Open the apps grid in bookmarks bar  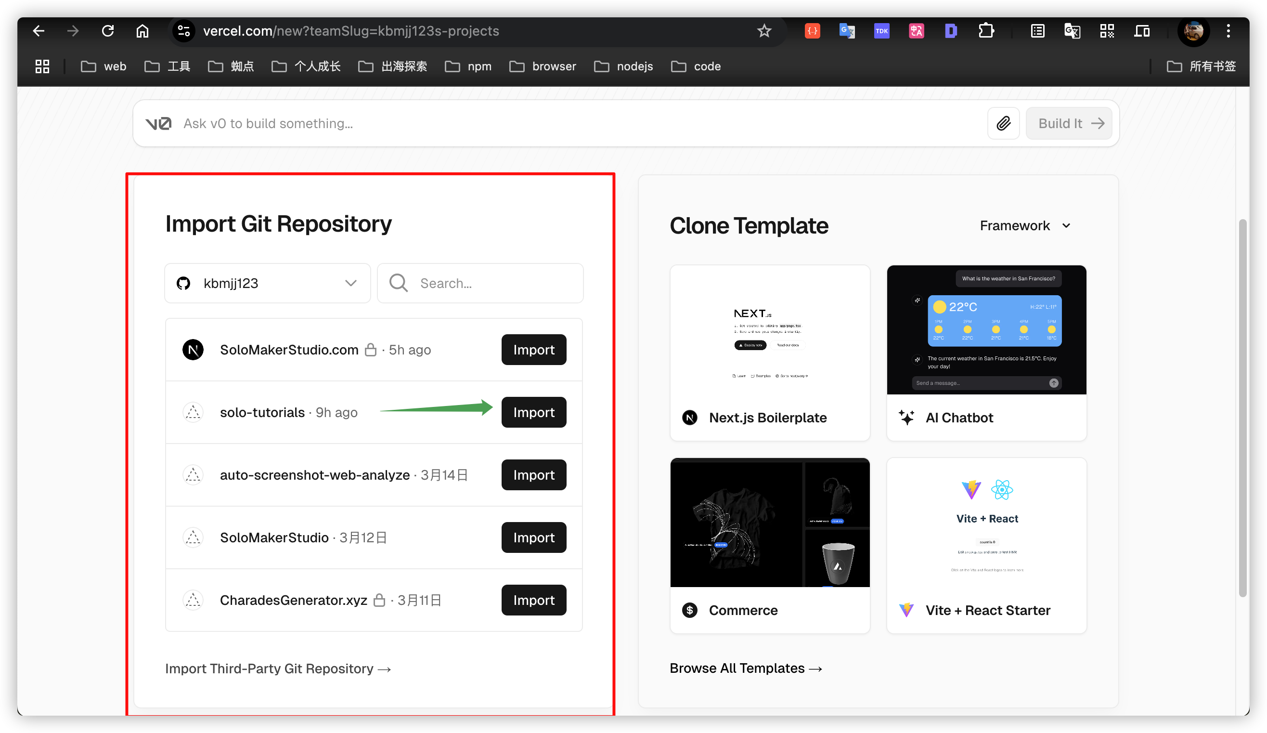coord(42,66)
